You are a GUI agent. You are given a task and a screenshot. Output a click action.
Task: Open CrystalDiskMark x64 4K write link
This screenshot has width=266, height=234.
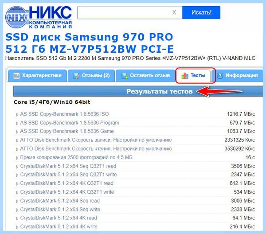point(59,226)
